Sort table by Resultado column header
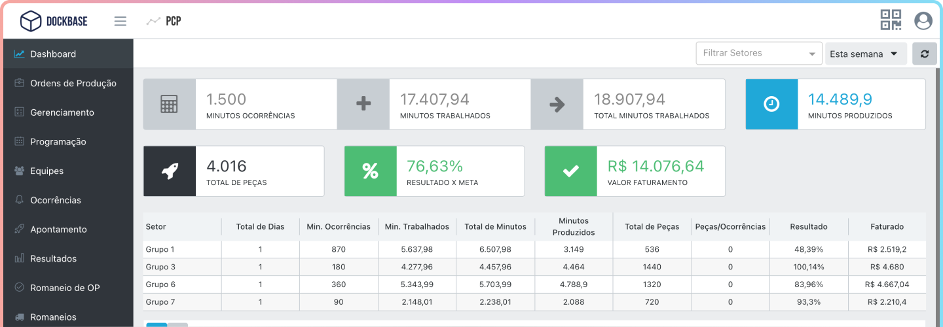Viewport: 943px width, 327px height. [808, 227]
